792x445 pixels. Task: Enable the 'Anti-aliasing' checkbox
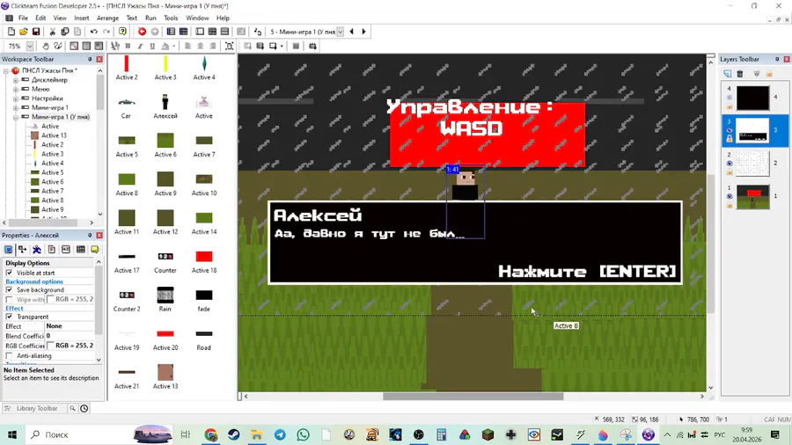[9, 355]
